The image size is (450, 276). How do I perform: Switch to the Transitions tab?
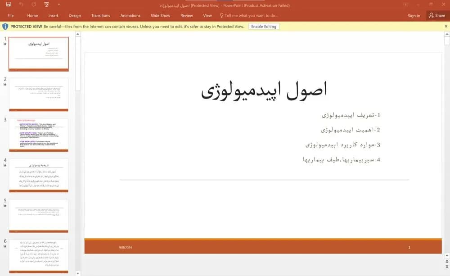pos(100,15)
